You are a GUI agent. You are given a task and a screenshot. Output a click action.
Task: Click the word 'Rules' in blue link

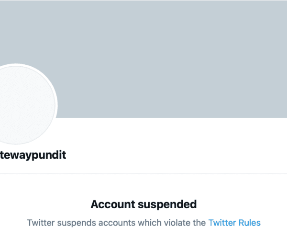pyautogui.click(x=250, y=223)
